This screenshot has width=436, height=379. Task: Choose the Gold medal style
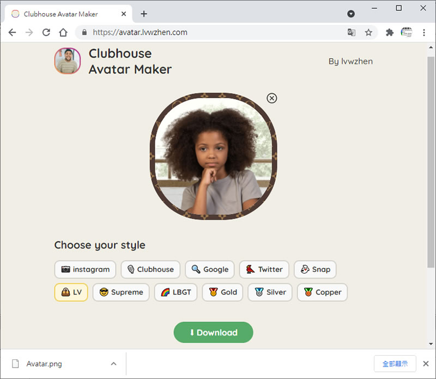[x=222, y=292]
